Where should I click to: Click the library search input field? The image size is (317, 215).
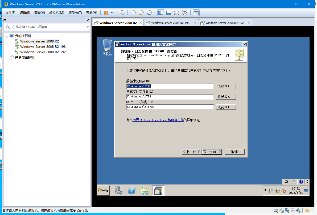(47, 27)
